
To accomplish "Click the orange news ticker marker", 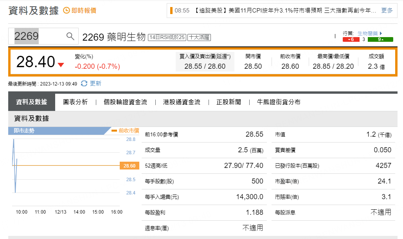I will (x=171, y=11).
